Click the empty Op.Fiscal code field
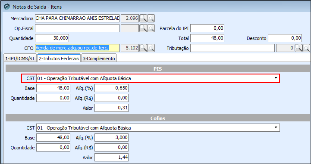311x164 pixels. pos(130,28)
